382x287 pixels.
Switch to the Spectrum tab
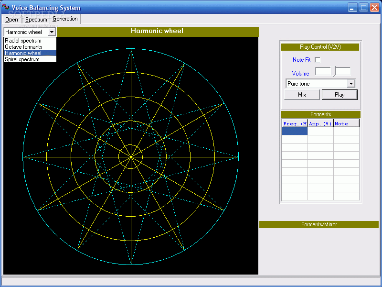(x=36, y=20)
